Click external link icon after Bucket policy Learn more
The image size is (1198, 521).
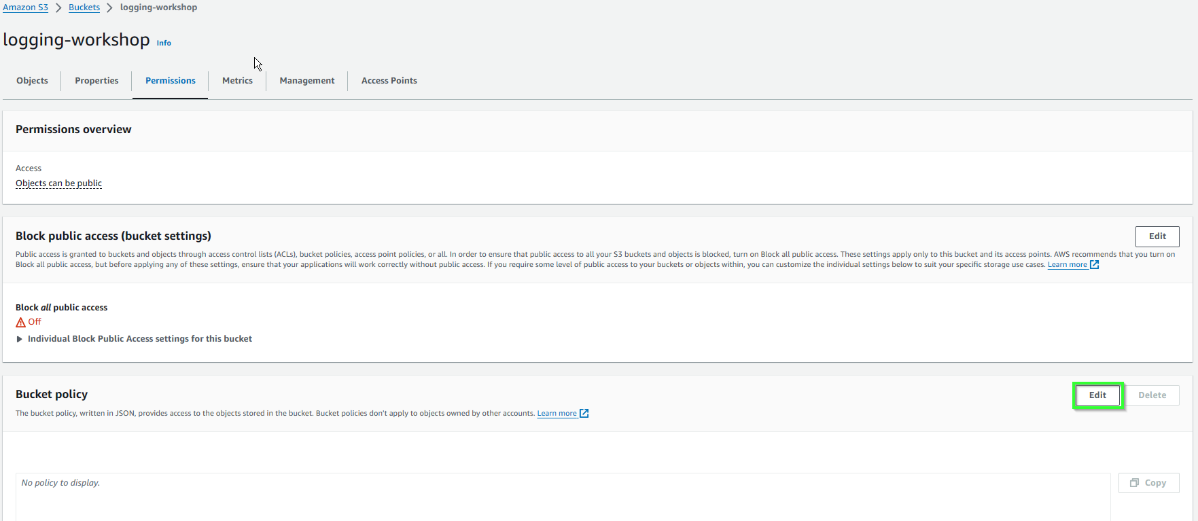coord(584,414)
